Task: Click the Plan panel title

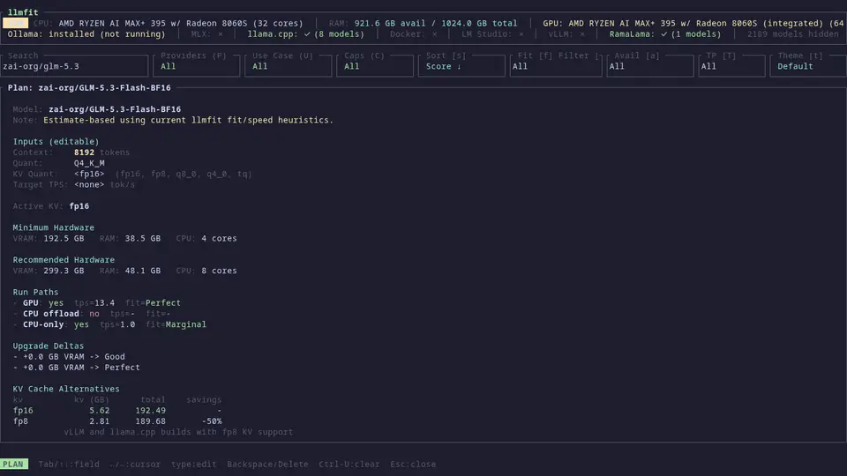Action: [x=89, y=87]
